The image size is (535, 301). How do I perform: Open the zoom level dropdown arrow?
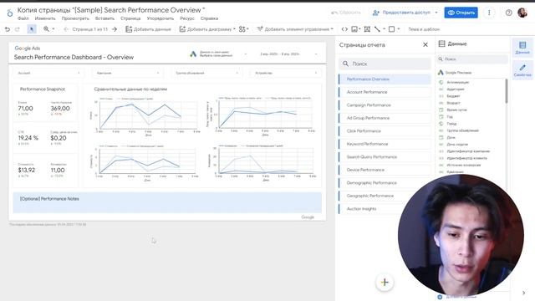[x=53, y=29]
